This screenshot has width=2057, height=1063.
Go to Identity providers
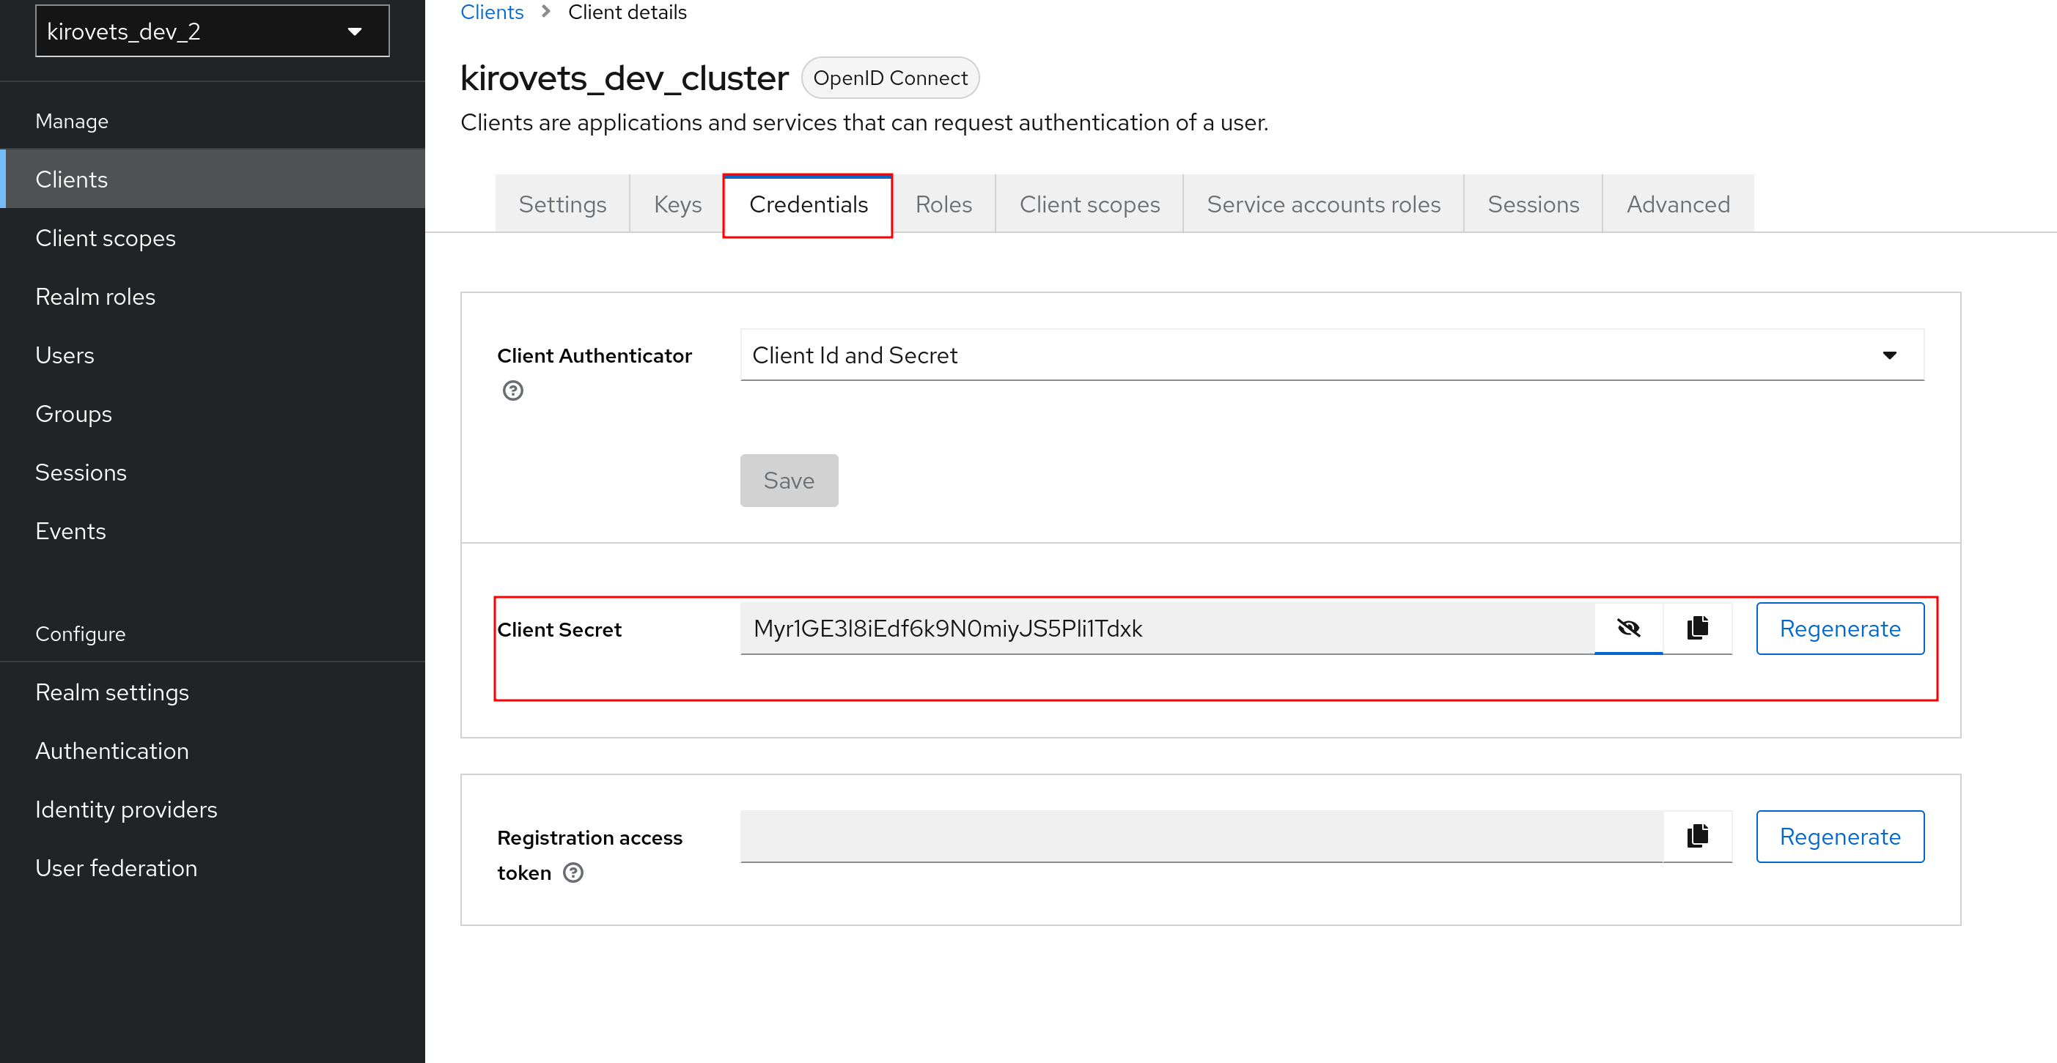click(126, 809)
